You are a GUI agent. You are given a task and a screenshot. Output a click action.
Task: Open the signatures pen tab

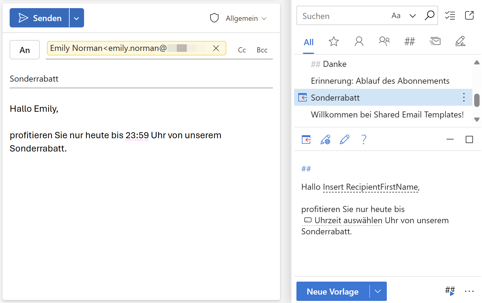[x=460, y=41]
